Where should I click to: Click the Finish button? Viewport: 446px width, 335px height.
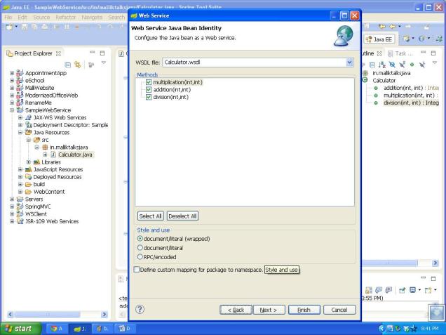[304, 310]
